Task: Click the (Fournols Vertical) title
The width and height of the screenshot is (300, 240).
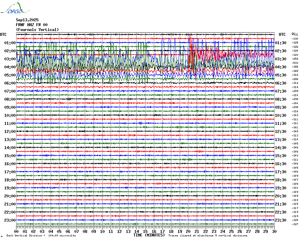Action: click(x=37, y=30)
